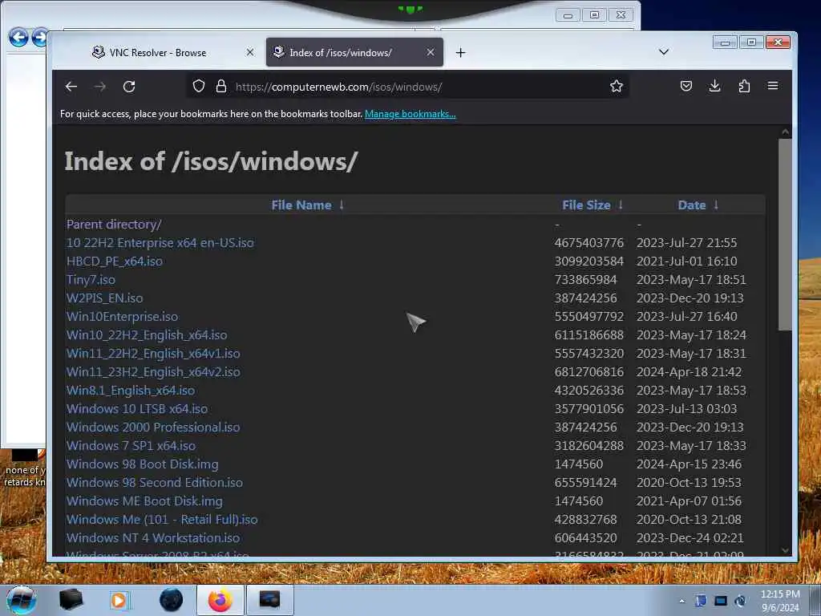Expand the list all tabs chevron
The image size is (821, 616).
663,52
